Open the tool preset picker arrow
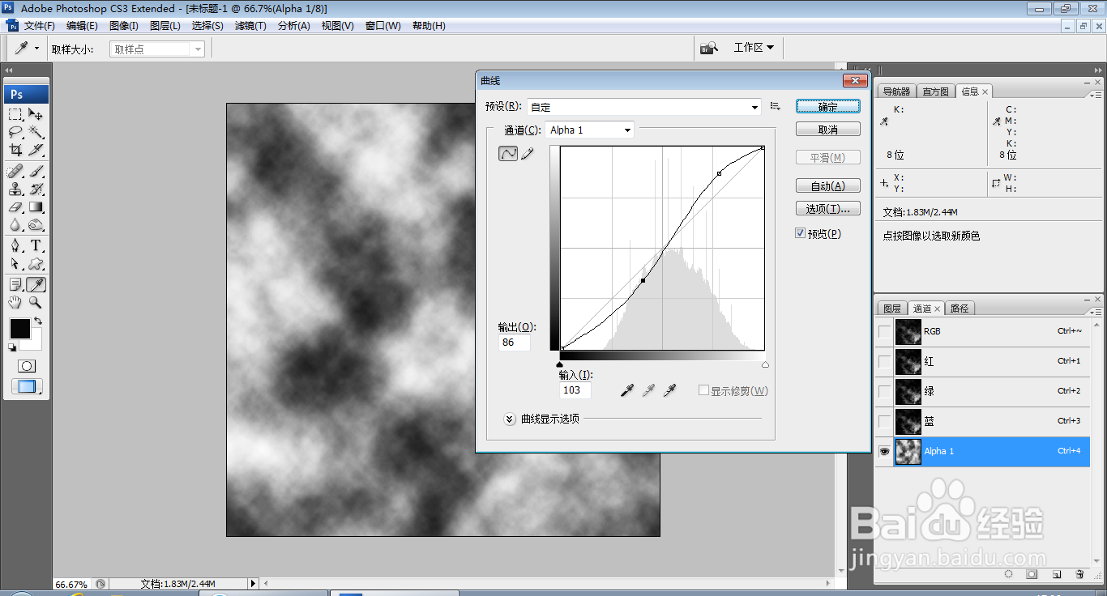Screen dimensions: 1107x596 (36, 49)
